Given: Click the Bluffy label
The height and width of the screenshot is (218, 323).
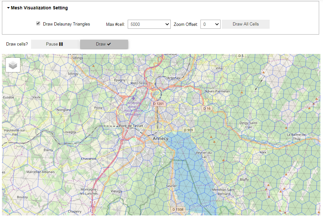Looking at the screenshot, I should coord(244,179).
